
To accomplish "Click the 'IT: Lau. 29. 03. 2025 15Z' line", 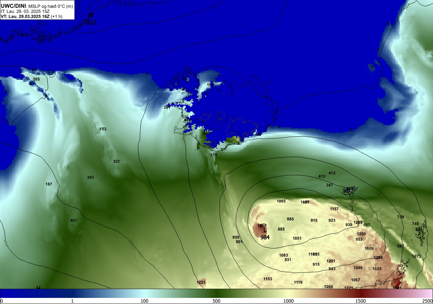I will pos(25,11).
